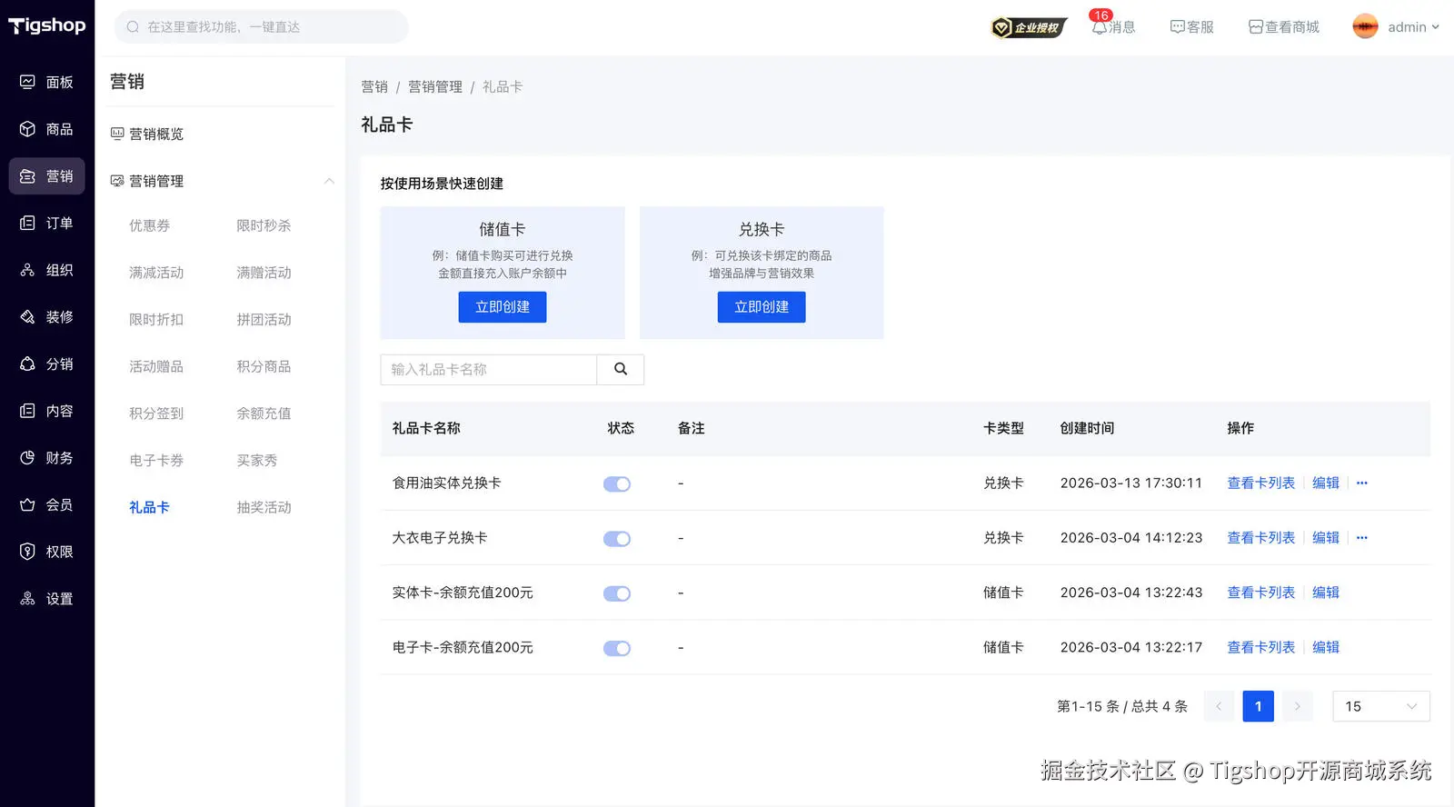
Task: Open 限时折扣 submenu item
Action: point(156,320)
